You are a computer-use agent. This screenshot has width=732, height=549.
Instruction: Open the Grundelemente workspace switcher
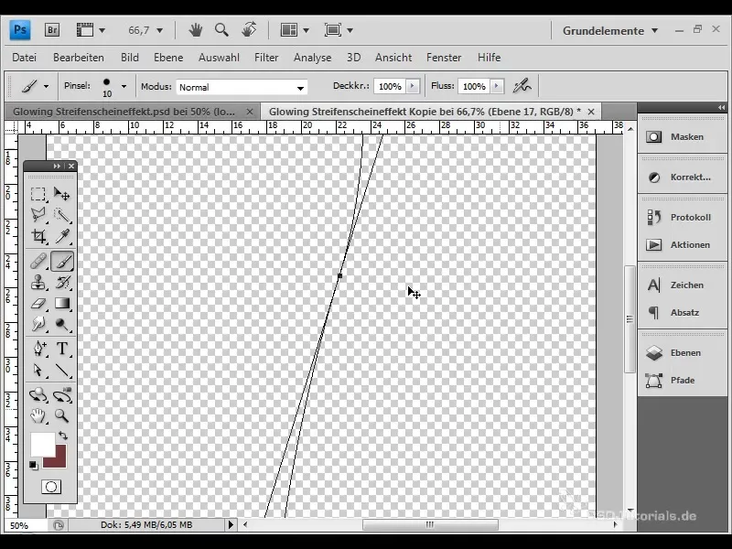click(610, 31)
